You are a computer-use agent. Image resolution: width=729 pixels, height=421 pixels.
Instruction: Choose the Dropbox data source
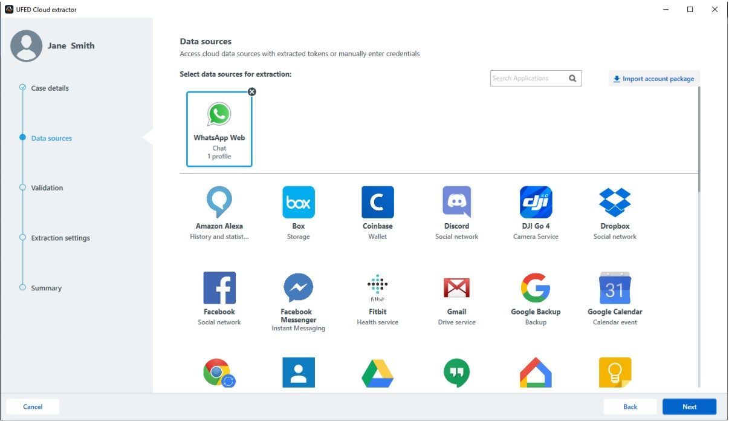click(615, 203)
